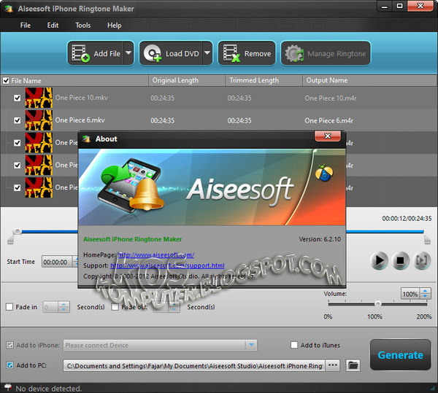Open the Aiseesoft support link

click(167, 265)
